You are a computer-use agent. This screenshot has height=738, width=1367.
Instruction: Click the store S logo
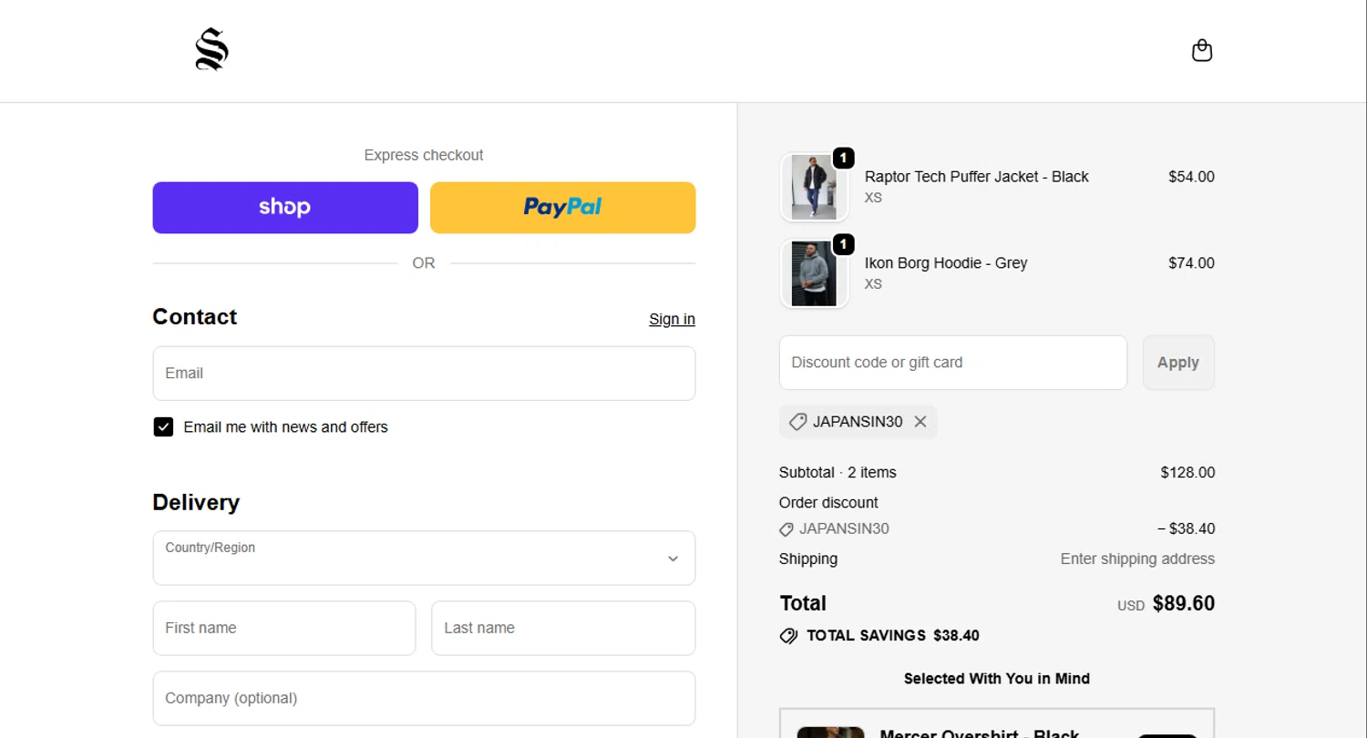tap(211, 49)
